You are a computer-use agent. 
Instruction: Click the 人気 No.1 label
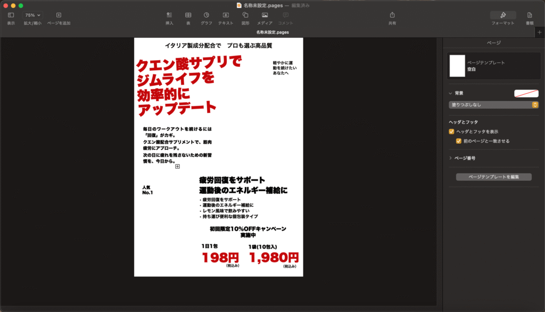point(147,190)
